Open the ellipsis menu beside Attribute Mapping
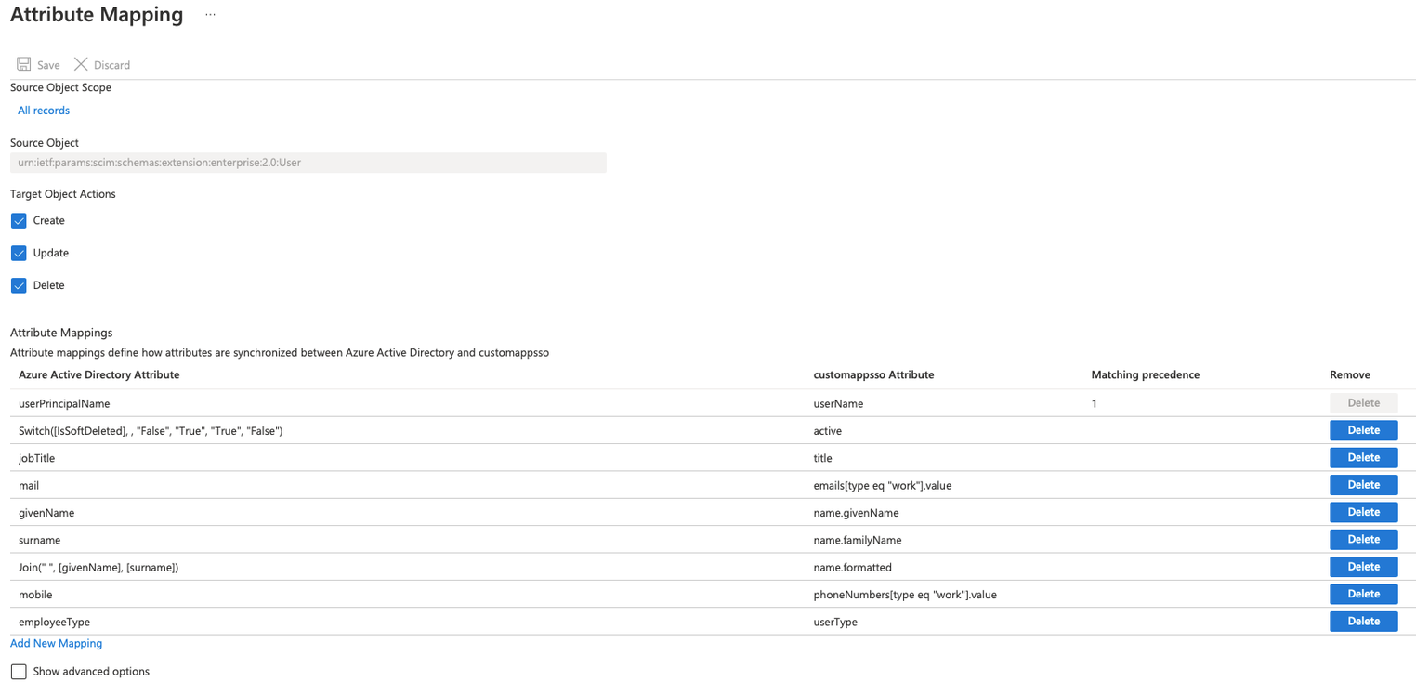1416x682 pixels. coord(210,15)
